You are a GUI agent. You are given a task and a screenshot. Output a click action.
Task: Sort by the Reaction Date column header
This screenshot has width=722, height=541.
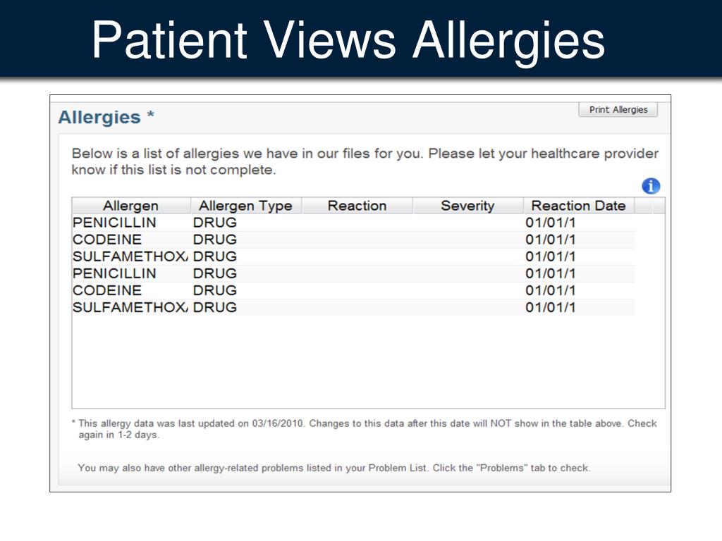(579, 206)
